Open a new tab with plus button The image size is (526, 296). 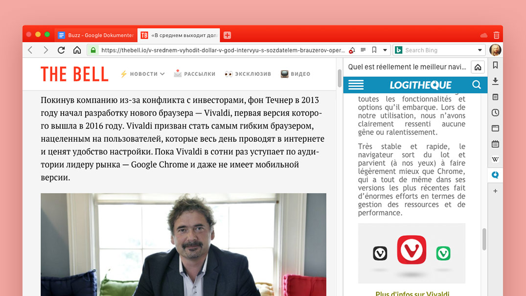coord(227,35)
